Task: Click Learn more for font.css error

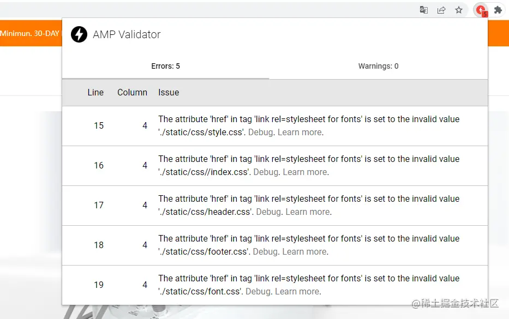Action: click(x=297, y=292)
